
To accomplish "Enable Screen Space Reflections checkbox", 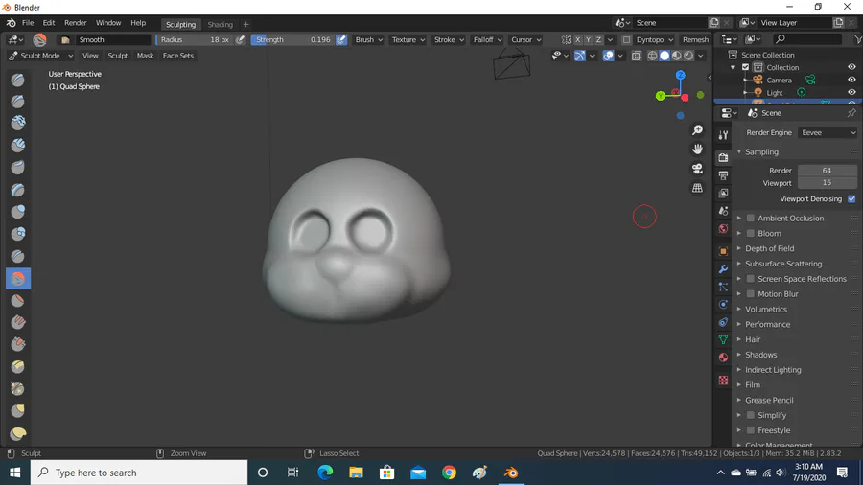I will point(750,279).
